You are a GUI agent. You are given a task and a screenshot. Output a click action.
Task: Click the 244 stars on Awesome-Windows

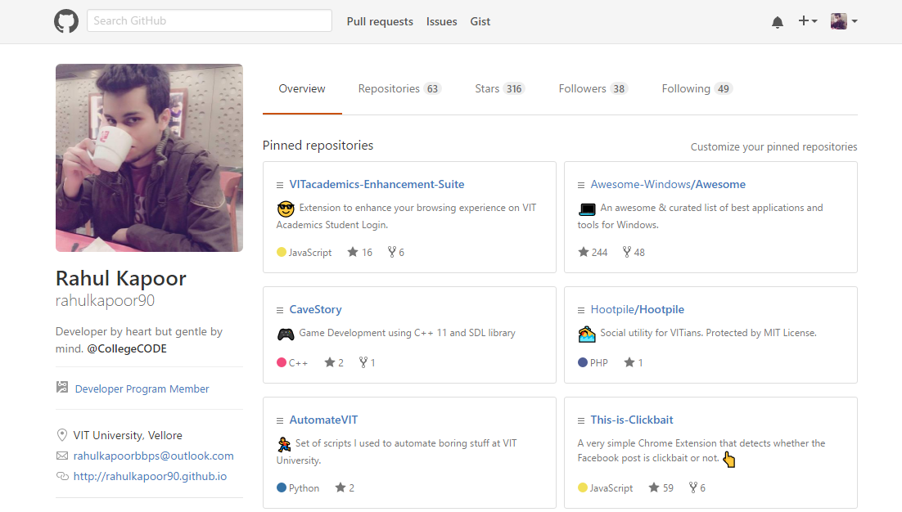click(x=593, y=252)
